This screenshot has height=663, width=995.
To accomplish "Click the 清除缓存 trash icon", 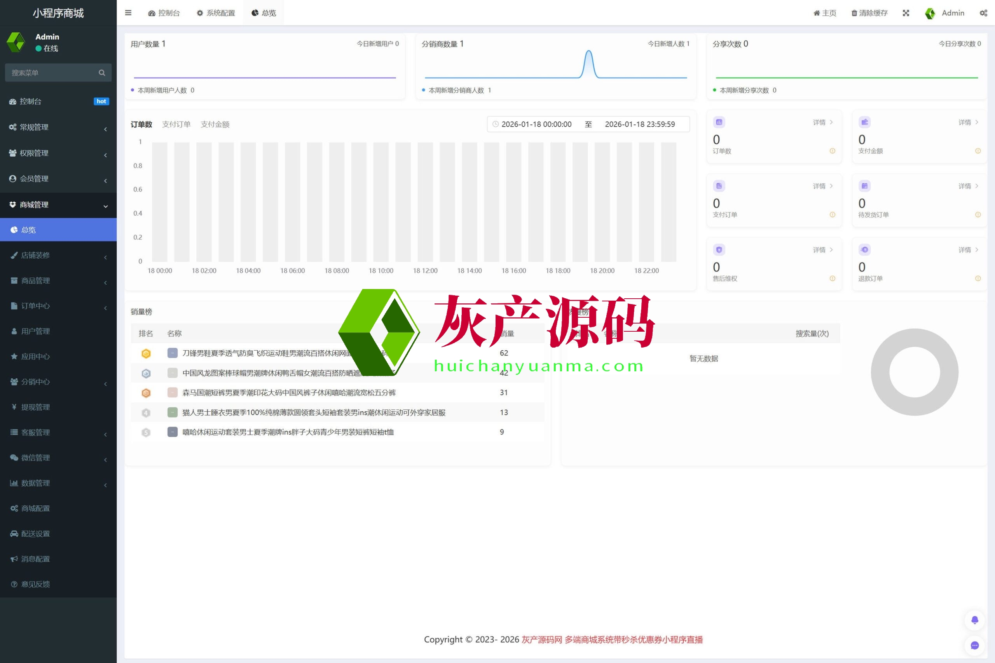I will (854, 13).
